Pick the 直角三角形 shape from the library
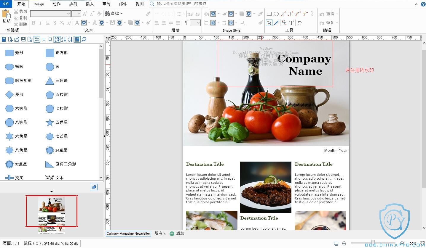Image resolution: width=426 pixels, height=248 pixels. click(60, 164)
